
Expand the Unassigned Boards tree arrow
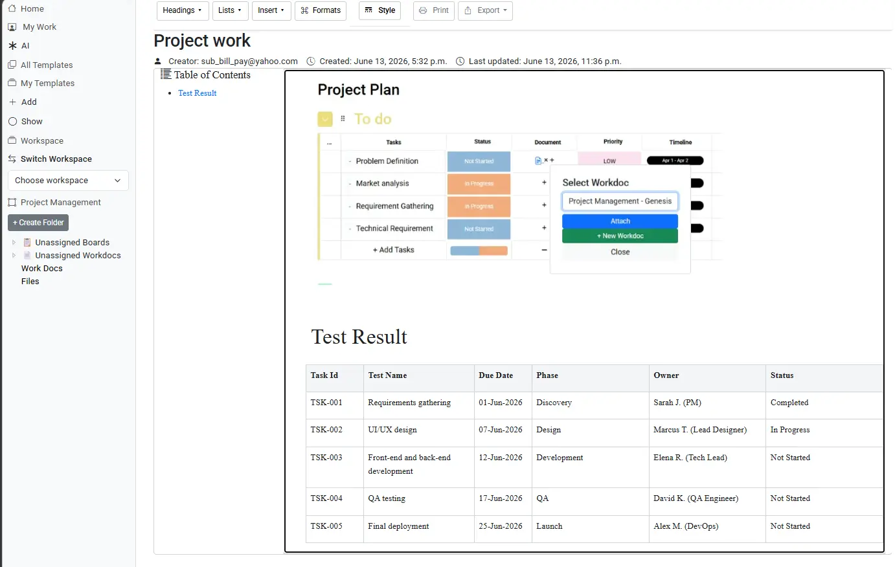[x=14, y=242]
